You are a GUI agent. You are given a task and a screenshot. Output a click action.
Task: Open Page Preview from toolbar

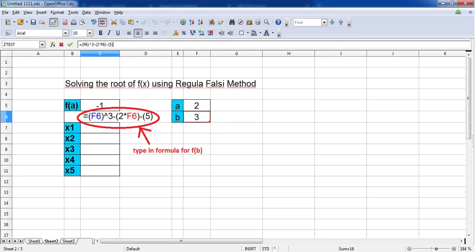(x=83, y=22)
